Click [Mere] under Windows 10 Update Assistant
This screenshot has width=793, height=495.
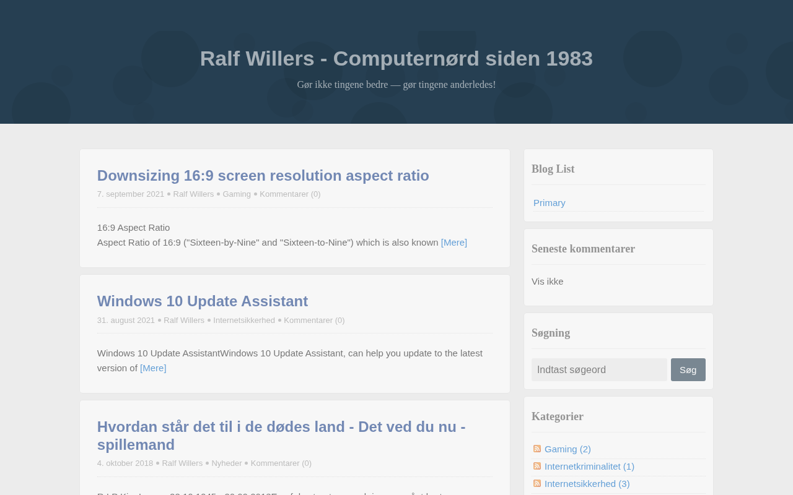tap(153, 368)
